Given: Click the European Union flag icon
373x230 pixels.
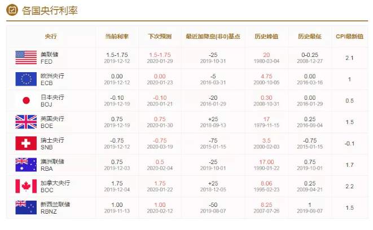Looking at the screenshot, I should (x=26, y=79).
